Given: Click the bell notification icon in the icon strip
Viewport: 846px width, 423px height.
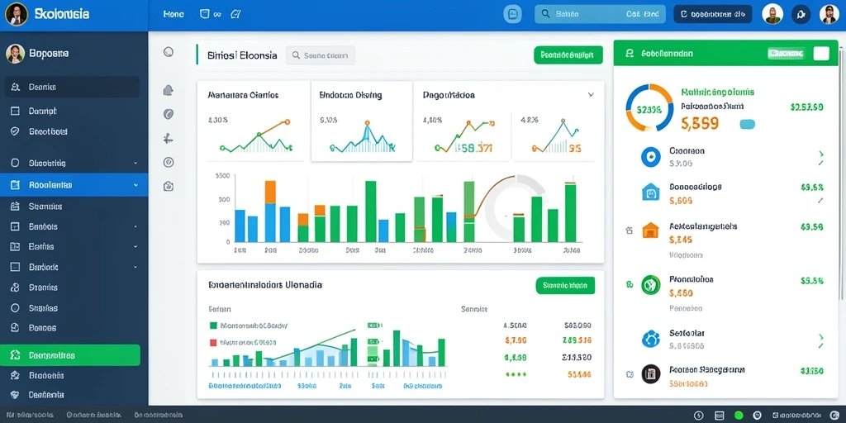Looking at the screenshot, I should 169,90.
